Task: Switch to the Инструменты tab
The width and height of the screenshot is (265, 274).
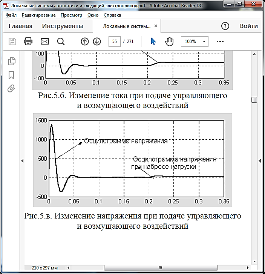Action: point(63,26)
